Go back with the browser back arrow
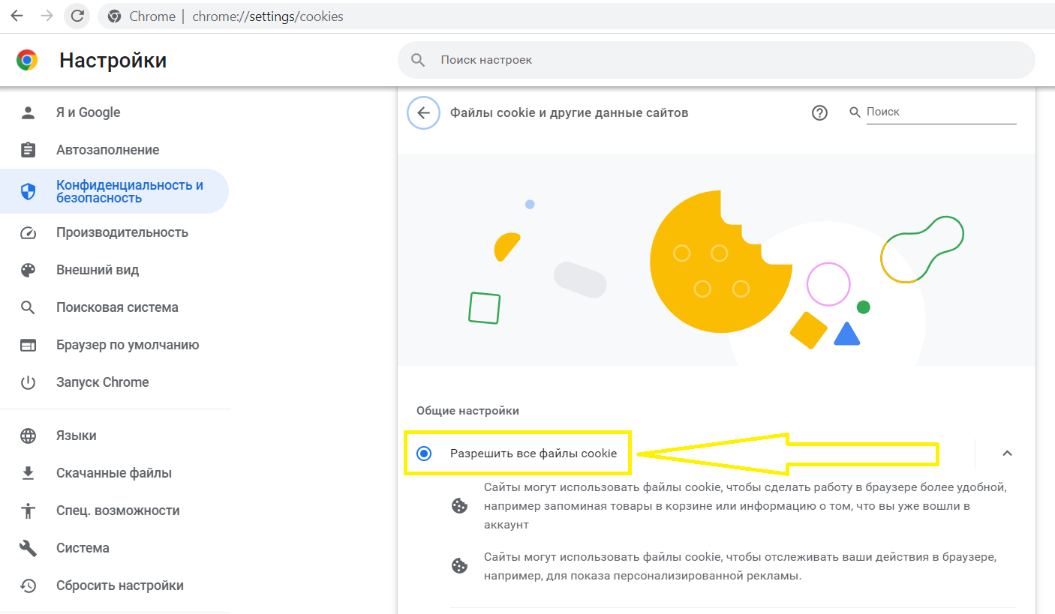The height and width of the screenshot is (614, 1055). pyautogui.click(x=17, y=16)
